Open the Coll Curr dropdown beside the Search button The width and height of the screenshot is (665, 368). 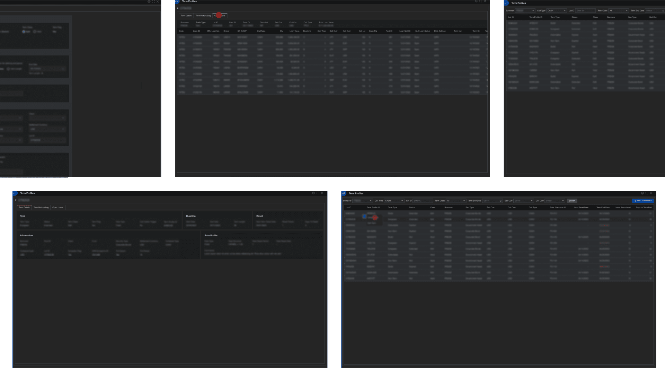tap(555, 201)
